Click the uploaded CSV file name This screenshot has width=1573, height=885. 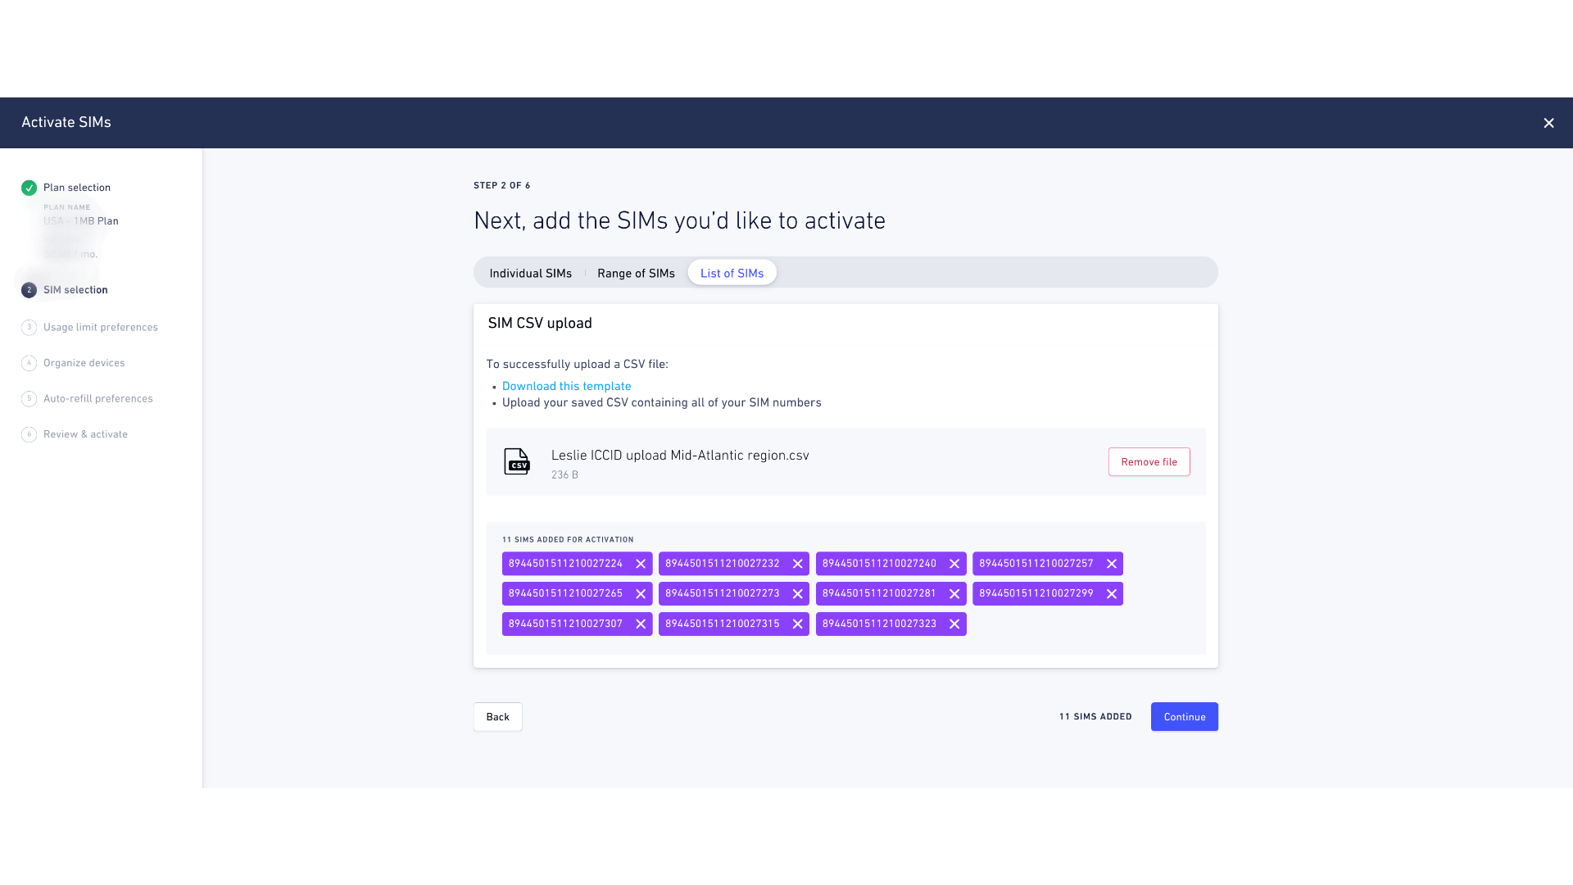680,456
